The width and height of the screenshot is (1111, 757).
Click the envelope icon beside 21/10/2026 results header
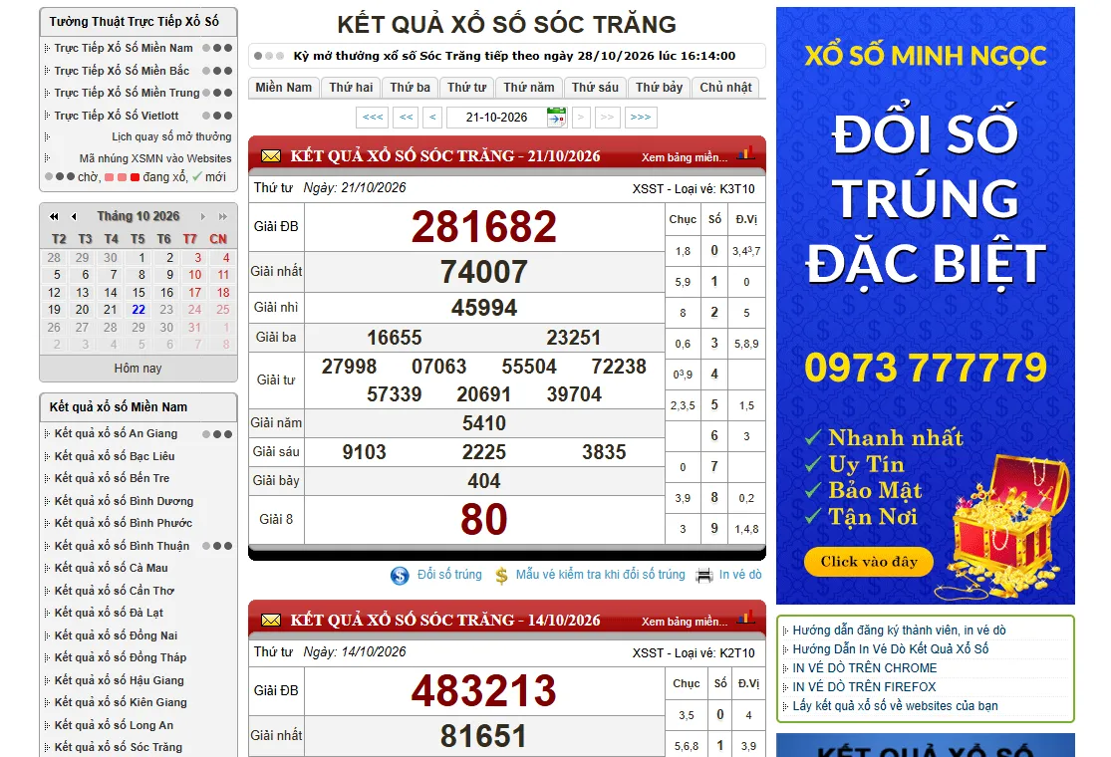coord(271,155)
